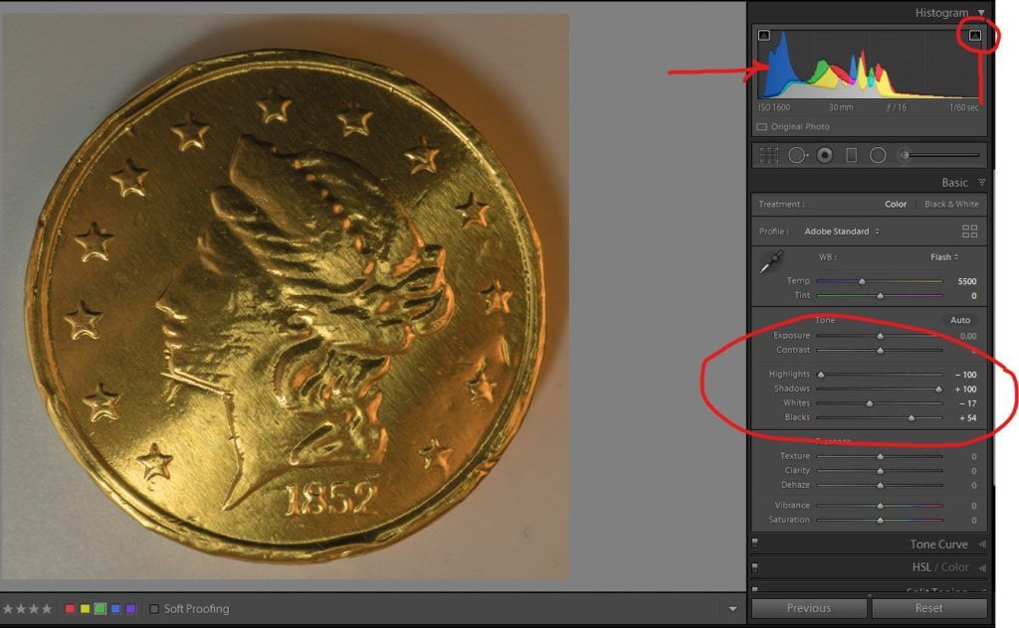Click the Reset button
The height and width of the screenshot is (628, 1019).
click(928, 608)
